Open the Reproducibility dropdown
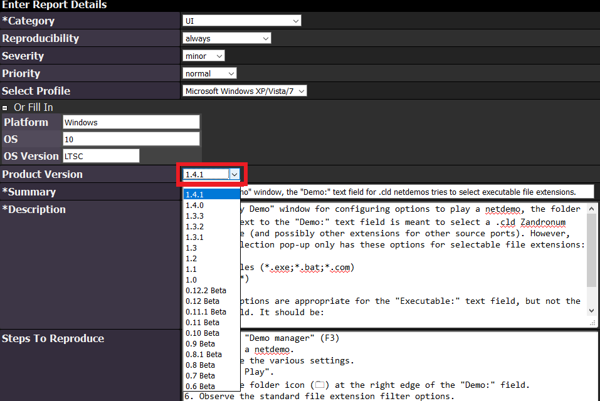This screenshot has width=600, height=401. 226,38
